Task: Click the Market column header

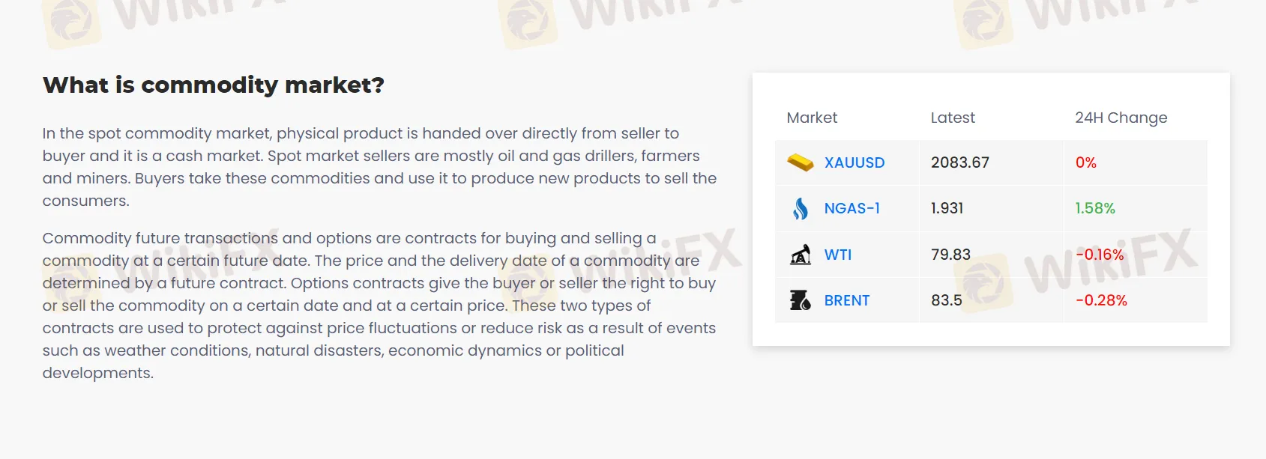Action: click(x=812, y=118)
